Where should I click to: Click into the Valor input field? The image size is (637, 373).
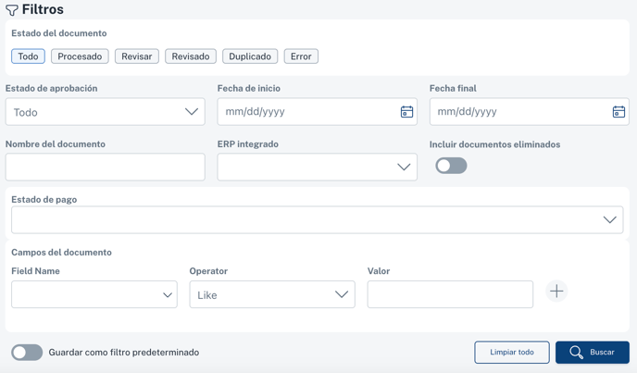(x=450, y=294)
